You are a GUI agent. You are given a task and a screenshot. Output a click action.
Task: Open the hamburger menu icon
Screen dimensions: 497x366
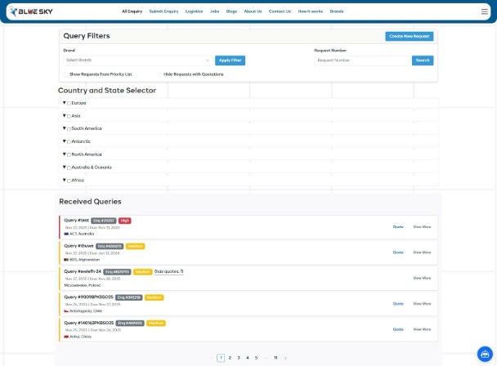pyautogui.click(x=485, y=11)
